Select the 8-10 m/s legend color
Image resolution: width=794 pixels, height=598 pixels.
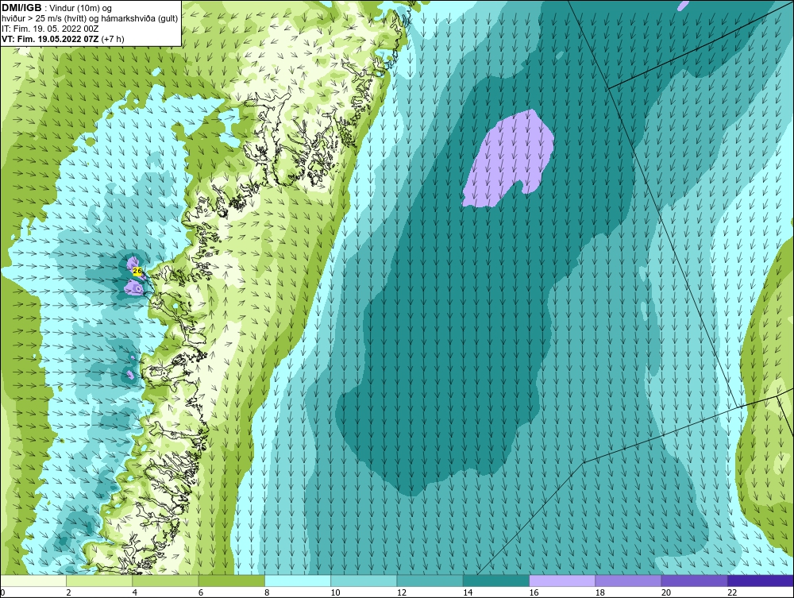(x=298, y=581)
